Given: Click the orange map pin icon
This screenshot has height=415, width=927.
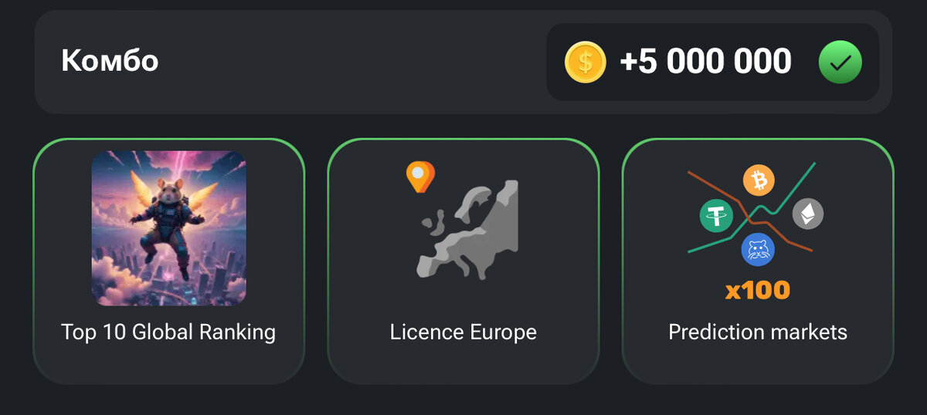Looking at the screenshot, I should coord(420,177).
